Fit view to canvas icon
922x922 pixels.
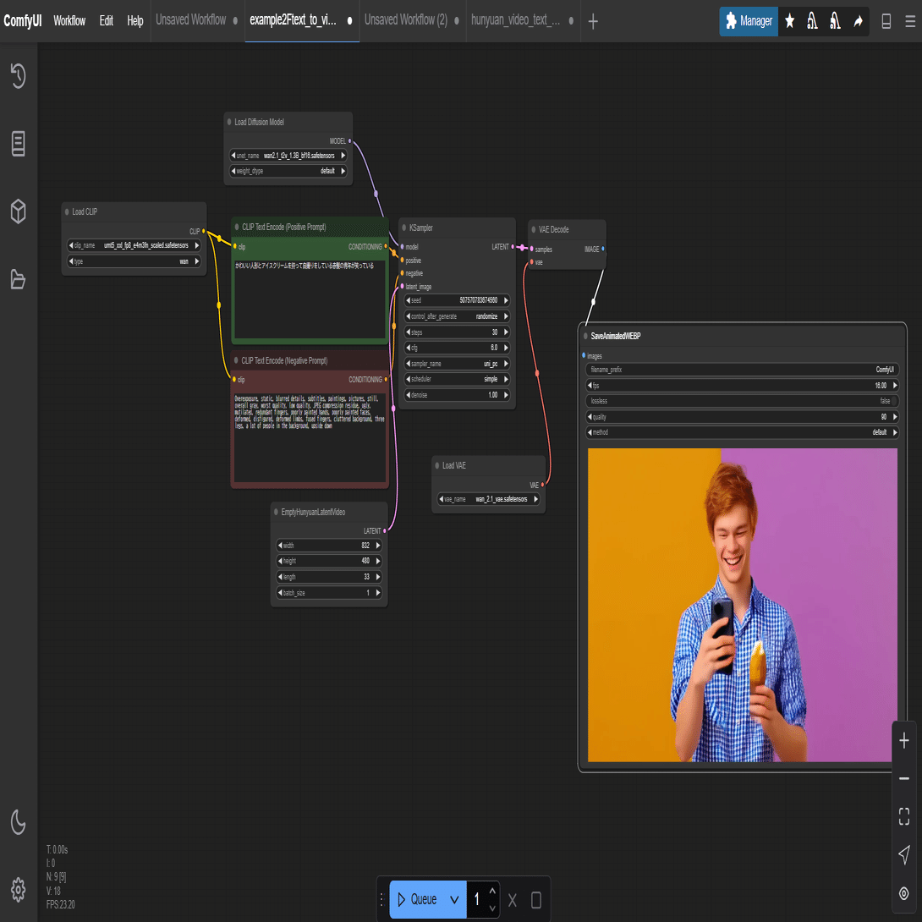click(x=903, y=816)
